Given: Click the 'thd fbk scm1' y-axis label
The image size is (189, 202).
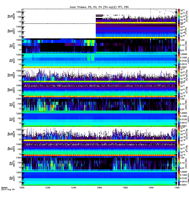Looking at the screenshot, I should click(x=12, y=119).
